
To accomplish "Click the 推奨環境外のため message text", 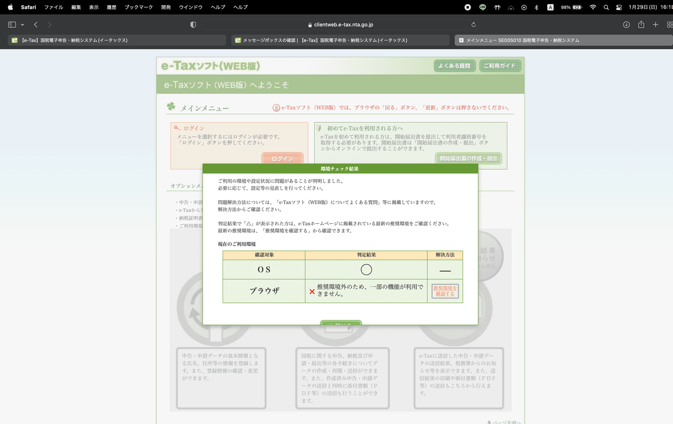I will pyautogui.click(x=370, y=290).
